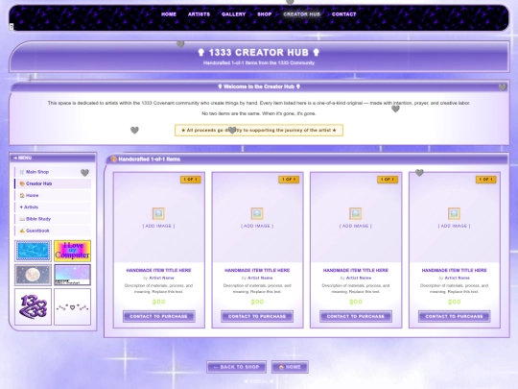Image resolution: width=518 pixels, height=389 pixels.
Task: Click '[ ADD IMAGE ]' text on third card
Action: click(356, 226)
